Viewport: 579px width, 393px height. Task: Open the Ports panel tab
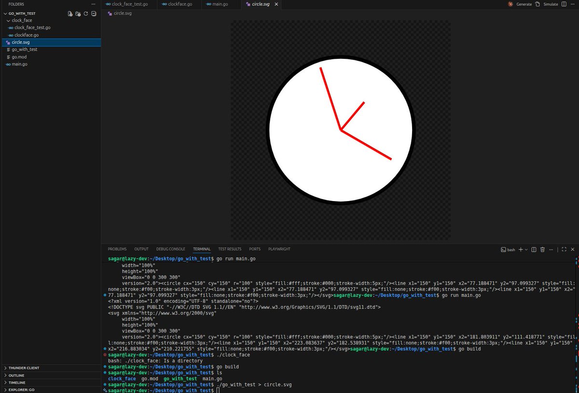coord(255,249)
